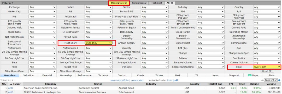Sort results by Volume column
Viewport: 282px width, 94px height.
[271, 84]
